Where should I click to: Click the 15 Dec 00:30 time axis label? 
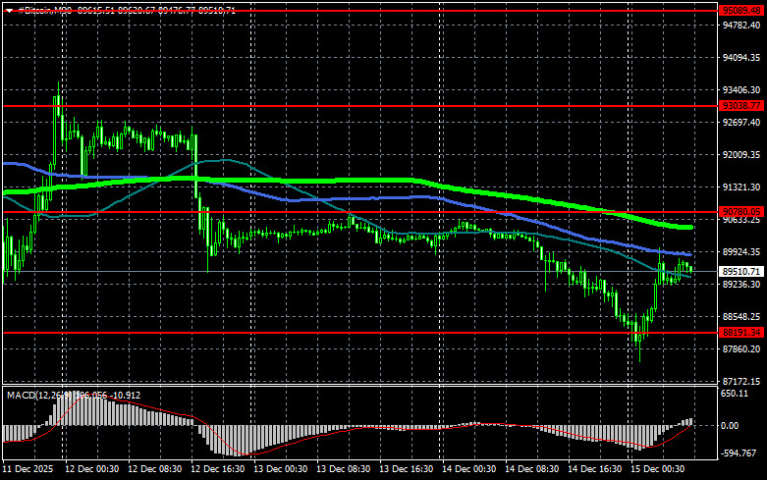click(657, 469)
